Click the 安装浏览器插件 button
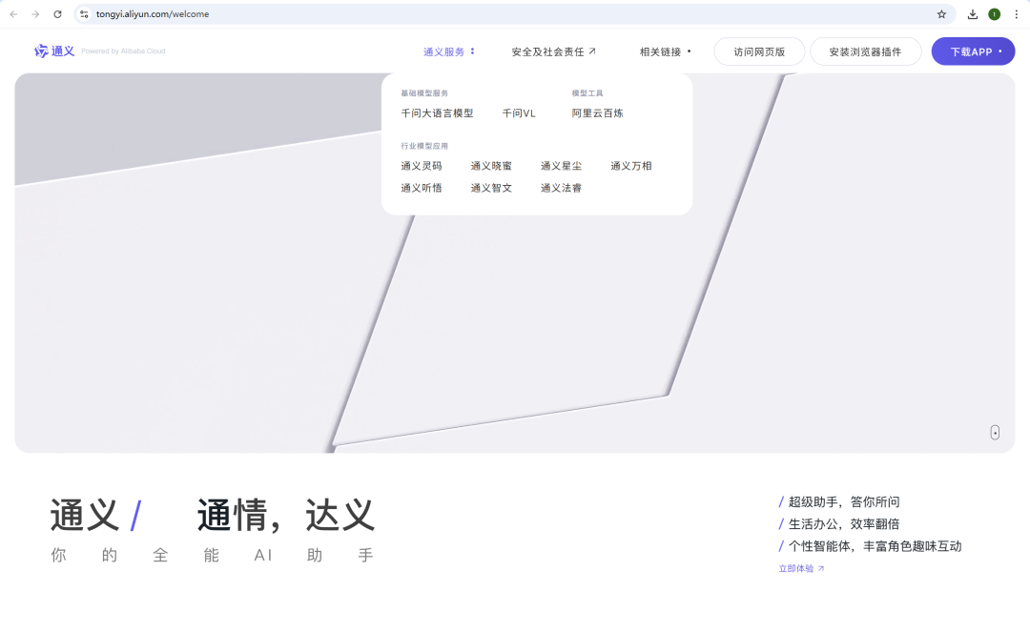The width and height of the screenshot is (1030, 632). click(x=865, y=51)
